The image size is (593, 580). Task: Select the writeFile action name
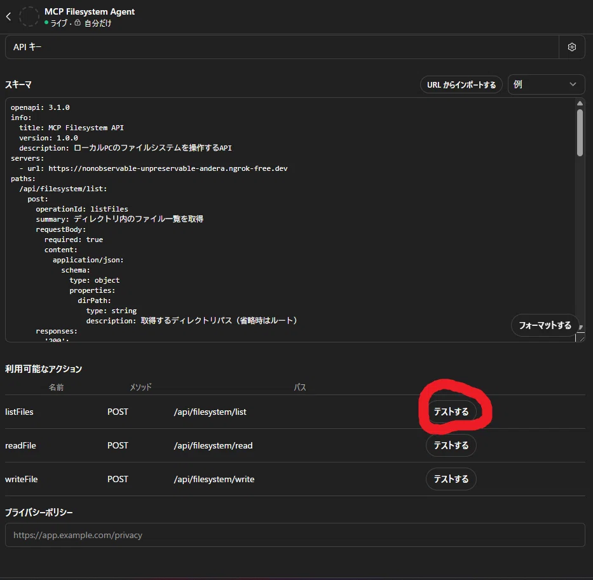[21, 479]
